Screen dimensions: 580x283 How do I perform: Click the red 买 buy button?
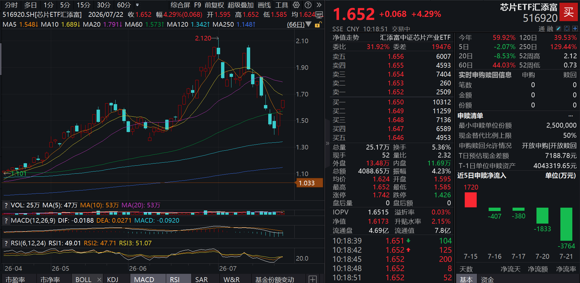tap(568, 12)
